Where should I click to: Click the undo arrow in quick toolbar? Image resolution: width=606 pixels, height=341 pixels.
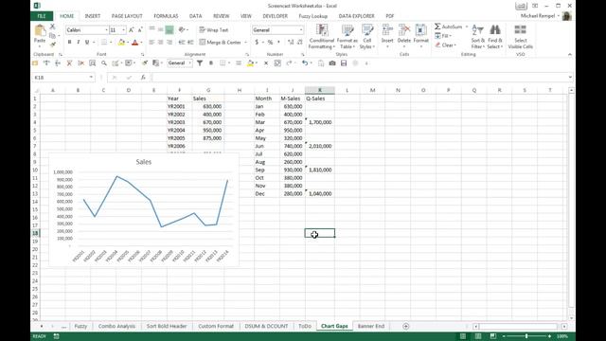(305, 63)
